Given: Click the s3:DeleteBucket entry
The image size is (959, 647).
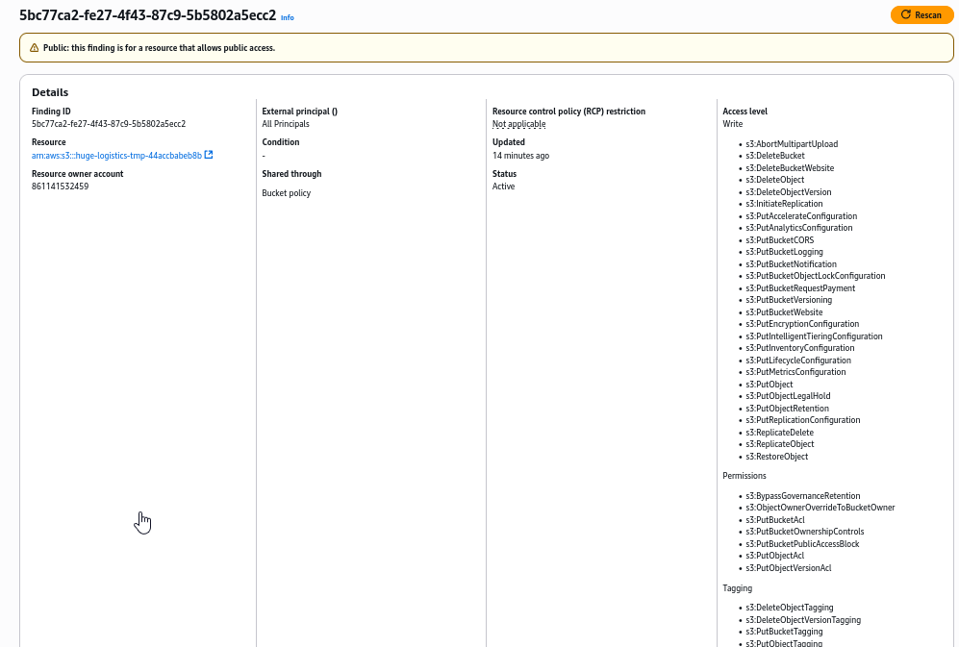Looking at the screenshot, I should tap(775, 156).
